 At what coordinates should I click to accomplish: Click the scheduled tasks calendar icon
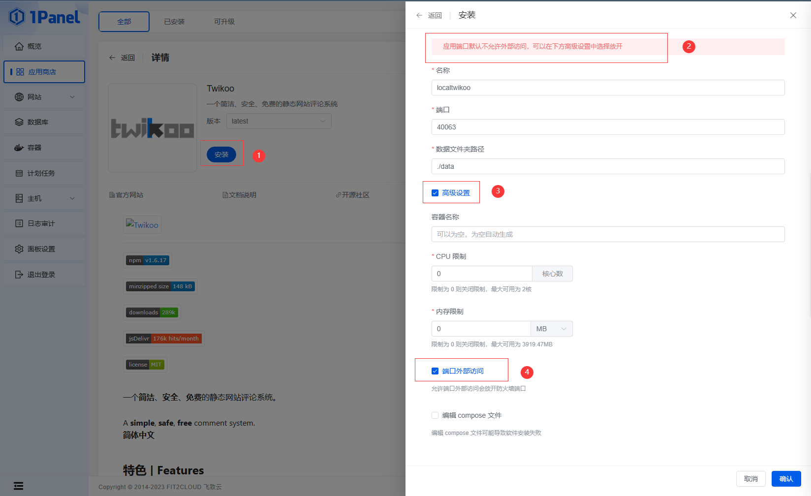19,173
